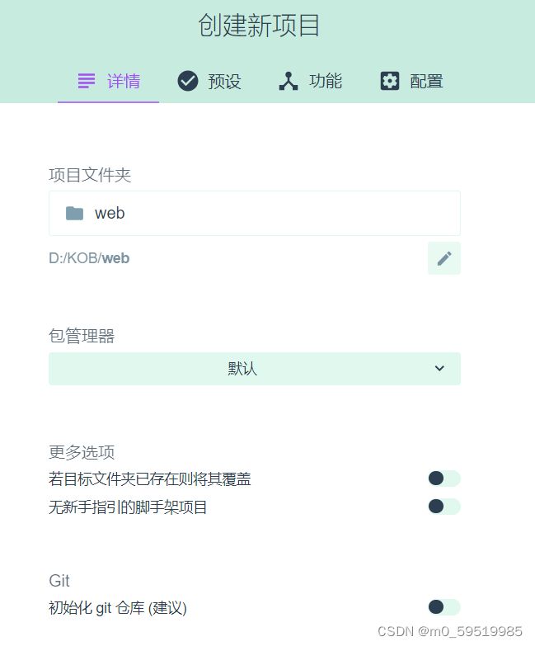Click the project folder name input field

(255, 214)
